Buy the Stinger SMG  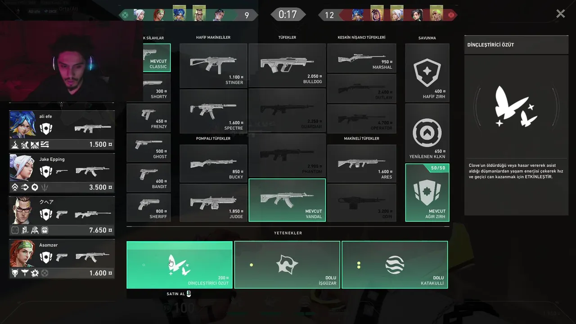[x=213, y=65]
